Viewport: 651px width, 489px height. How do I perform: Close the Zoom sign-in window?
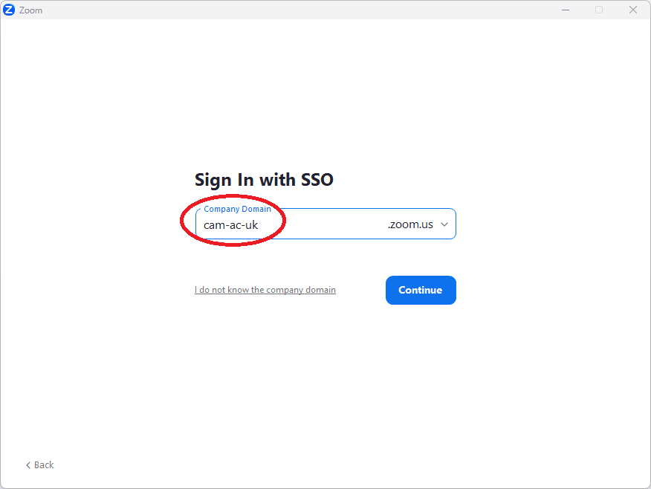pyautogui.click(x=633, y=10)
